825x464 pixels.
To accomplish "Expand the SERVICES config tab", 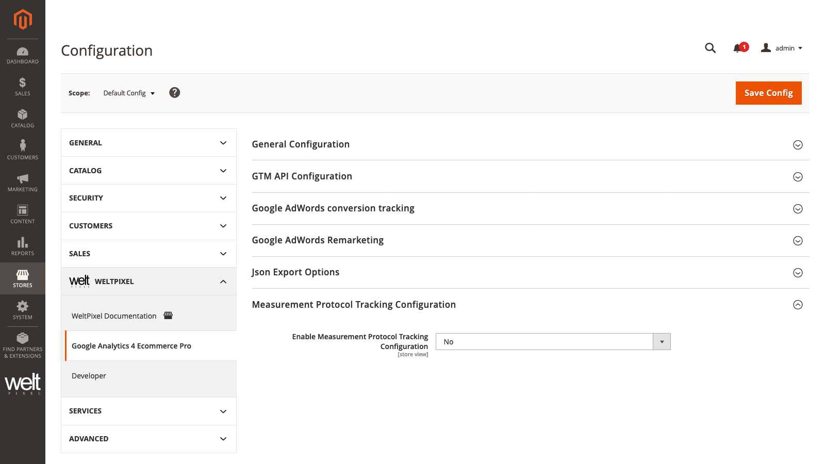I will (x=148, y=411).
